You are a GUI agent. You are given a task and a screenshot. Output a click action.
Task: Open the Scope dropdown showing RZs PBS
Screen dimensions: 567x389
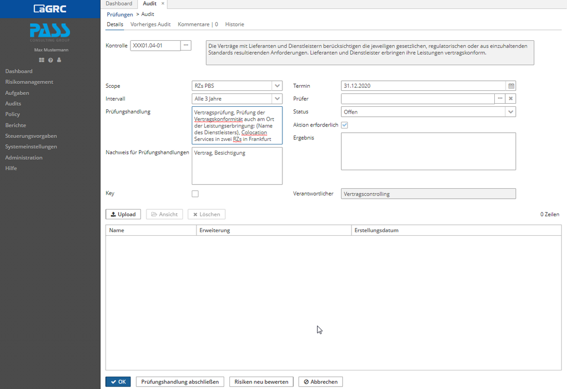277,86
